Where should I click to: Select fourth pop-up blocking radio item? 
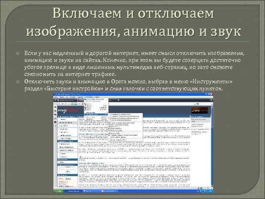126,120
